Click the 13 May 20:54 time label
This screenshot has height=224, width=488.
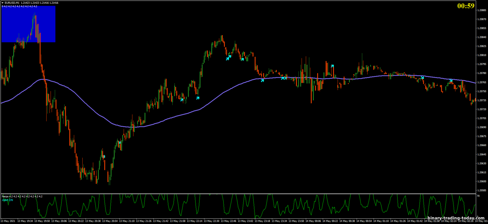110,221
